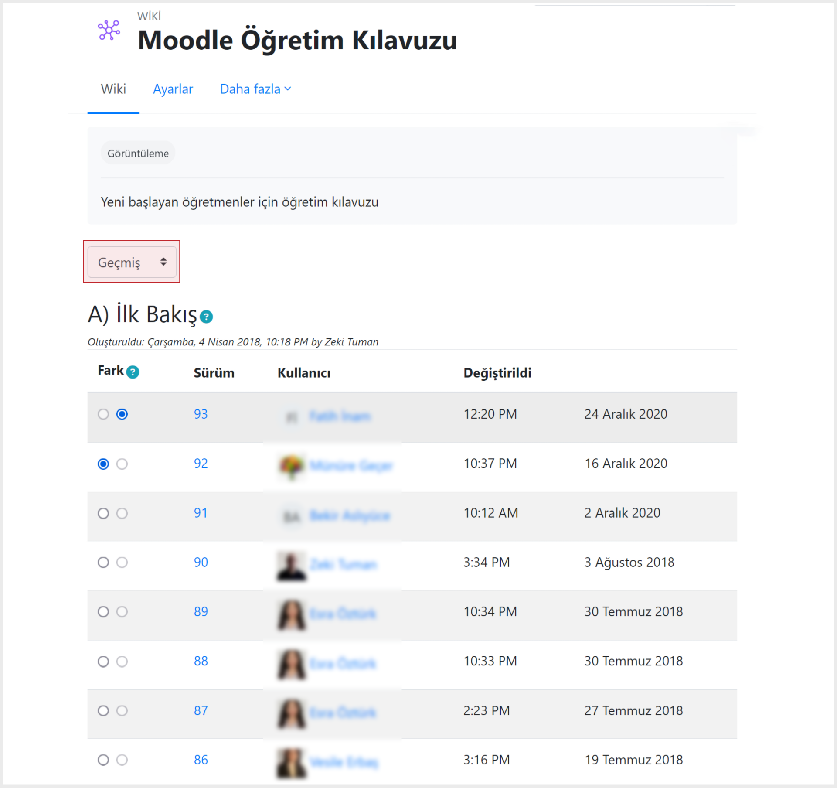Select the left radio for version 87
Screen dimensions: 837x788
(x=103, y=711)
